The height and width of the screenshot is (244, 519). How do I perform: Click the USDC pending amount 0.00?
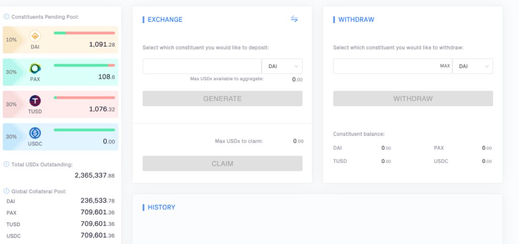click(x=109, y=142)
